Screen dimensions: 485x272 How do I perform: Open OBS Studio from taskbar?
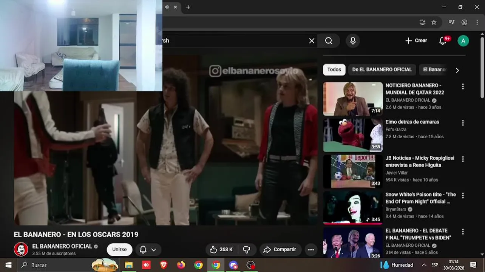tap(250, 265)
